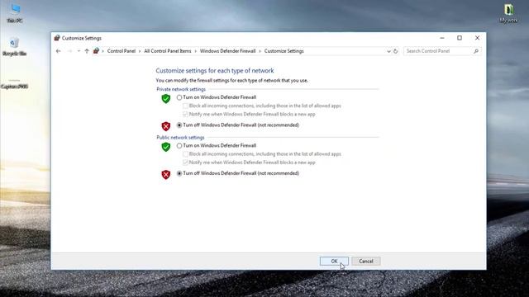Click red shield icon in public settings
The image size is (529, 297).
click(x=165, y=174)
